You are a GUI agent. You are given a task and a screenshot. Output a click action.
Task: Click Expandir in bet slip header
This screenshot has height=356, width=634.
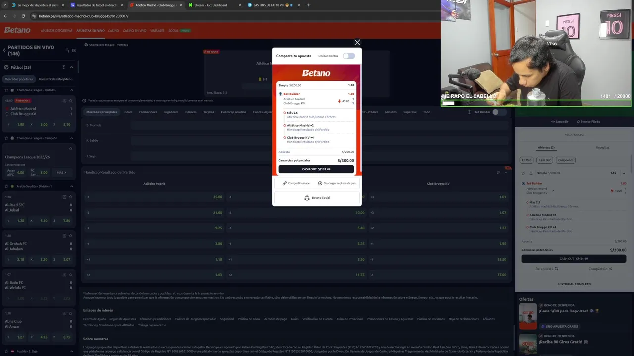[560, 122]
